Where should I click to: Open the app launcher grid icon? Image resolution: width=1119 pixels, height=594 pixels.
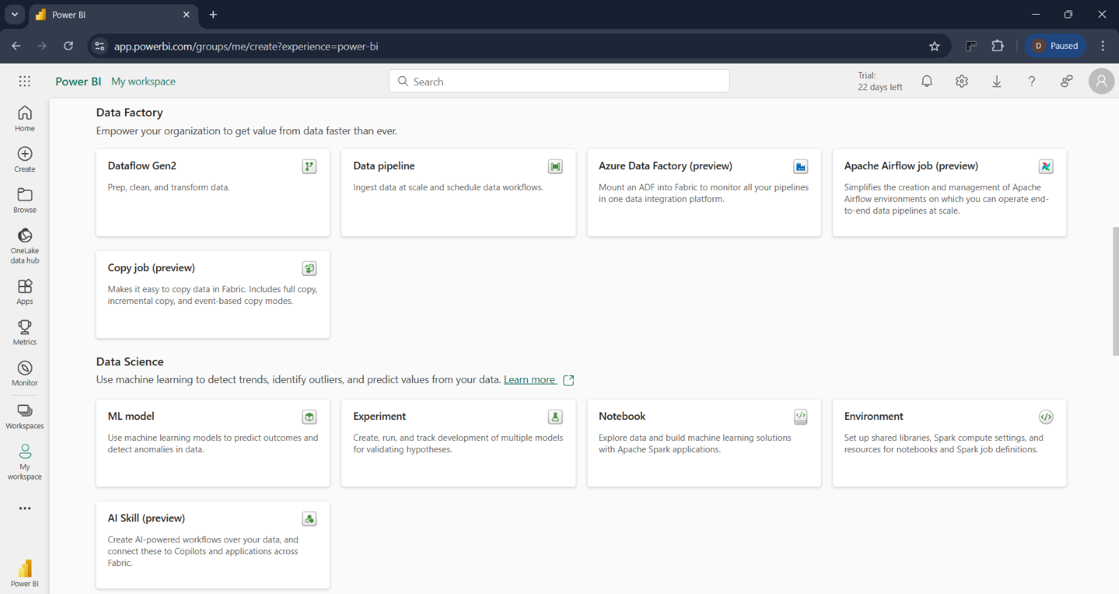[x=24, y=81]
